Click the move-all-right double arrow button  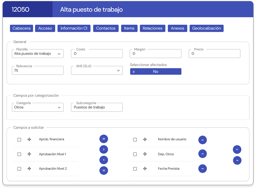pyautogui.click(x=104, y=139)
